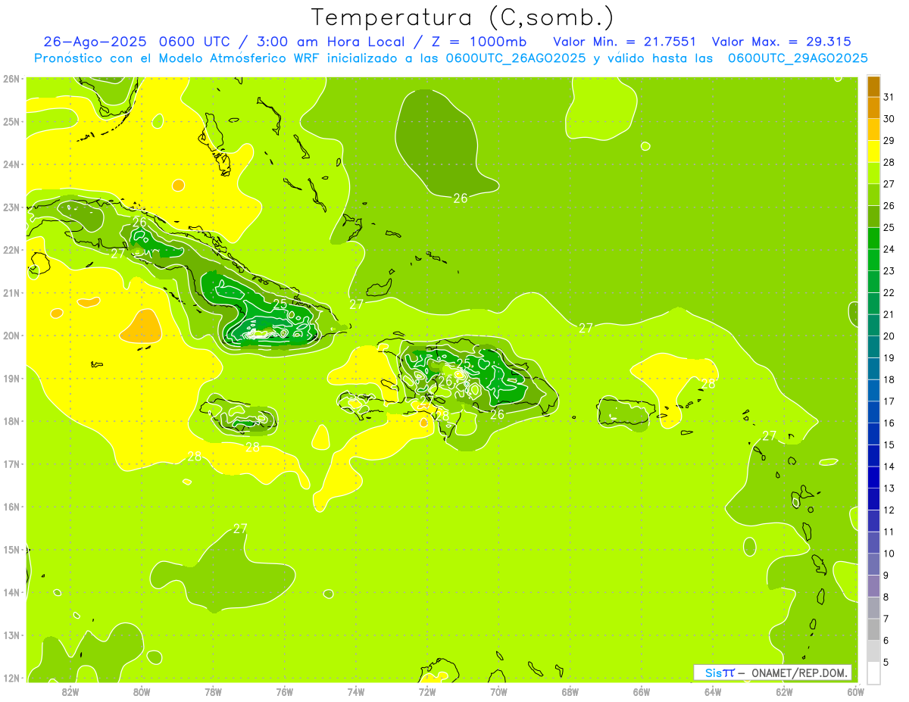Screen dimensions: 909x702
Task: Click the init time "0600UTC_26AGO2025"
Action: coord(515,58)
